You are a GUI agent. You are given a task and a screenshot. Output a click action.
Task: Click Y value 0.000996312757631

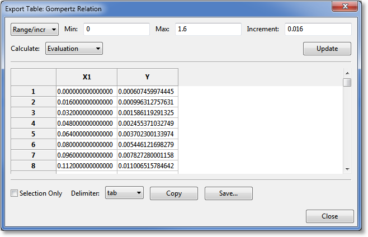click(x=148, y=102)
